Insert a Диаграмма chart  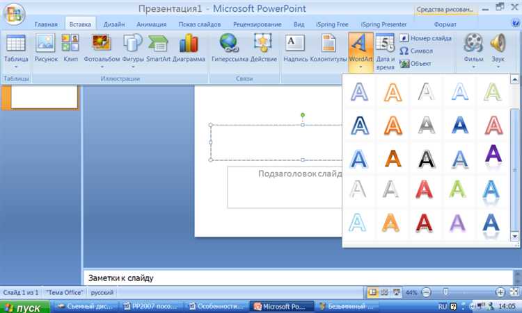[x=189, y=49]
